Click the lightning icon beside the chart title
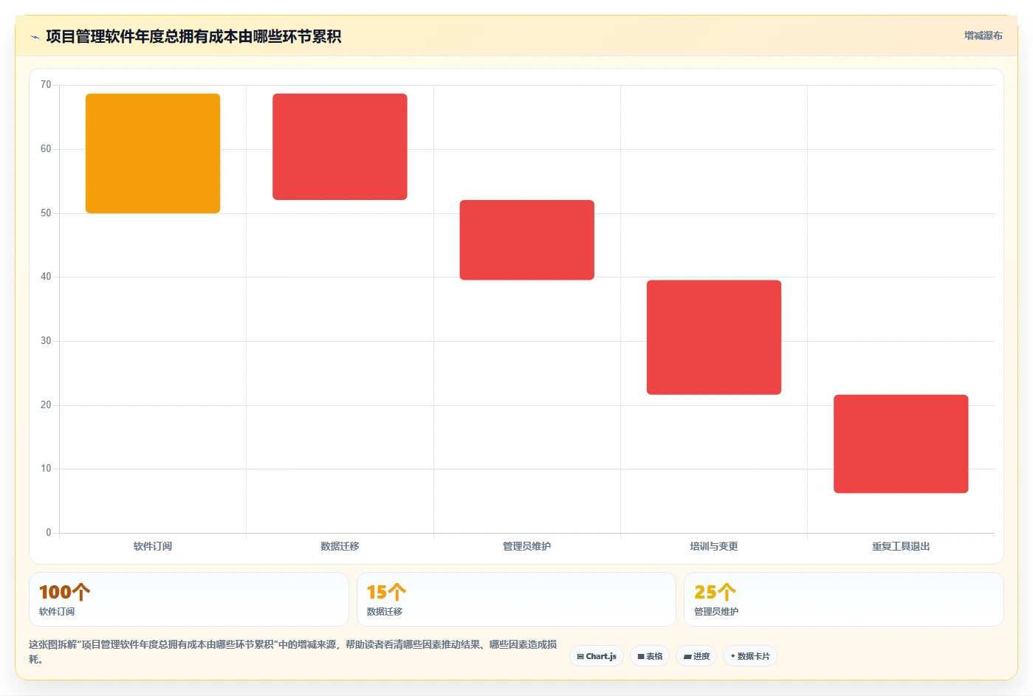 [35, 37]
